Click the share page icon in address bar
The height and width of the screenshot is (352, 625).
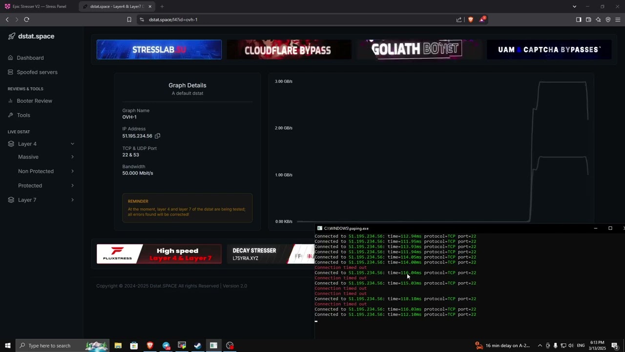[459, 20]
